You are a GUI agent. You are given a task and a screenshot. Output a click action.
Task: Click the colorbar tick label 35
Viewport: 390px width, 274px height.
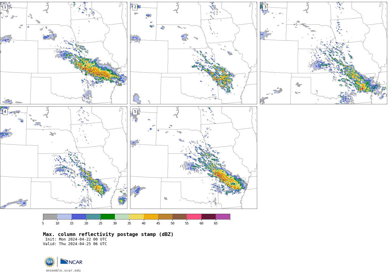pos(129,224)
